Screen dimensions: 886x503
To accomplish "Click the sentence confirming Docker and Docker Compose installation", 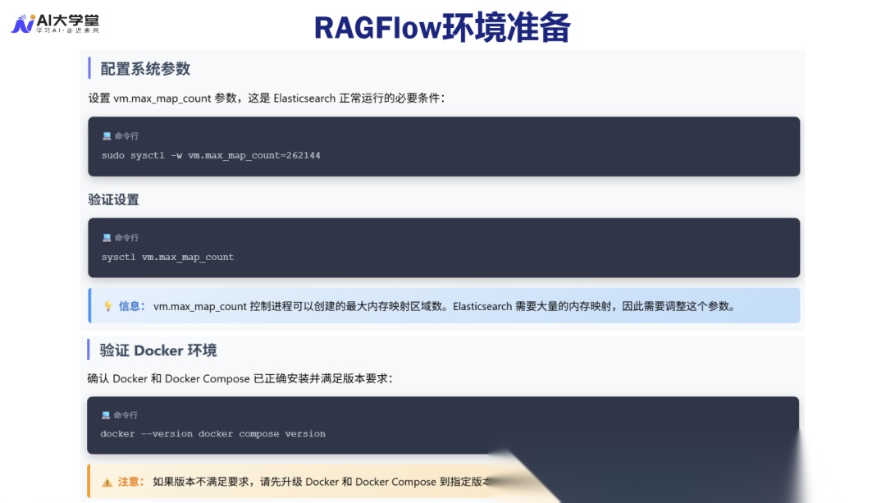I will [240, 378].
